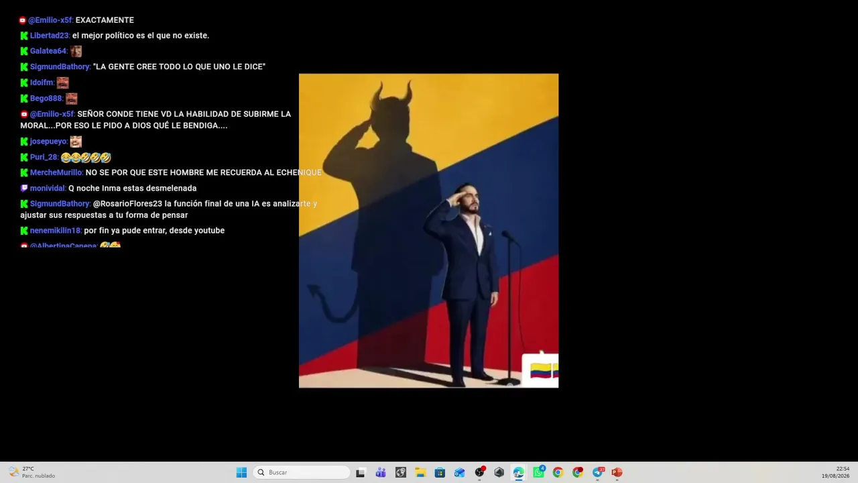Open PowerPoint from the taskbar

(x=617, y=472)
